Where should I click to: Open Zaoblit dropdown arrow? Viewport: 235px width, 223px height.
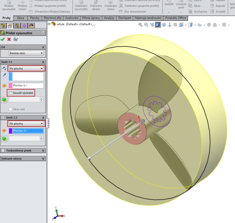169,13
